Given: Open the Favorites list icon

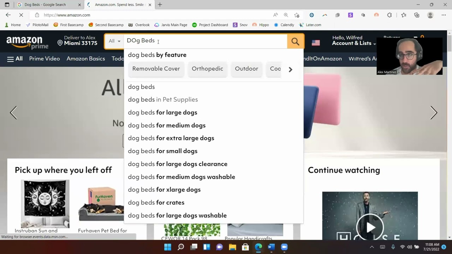Looking at the screenshot, I should coord(404,15).
